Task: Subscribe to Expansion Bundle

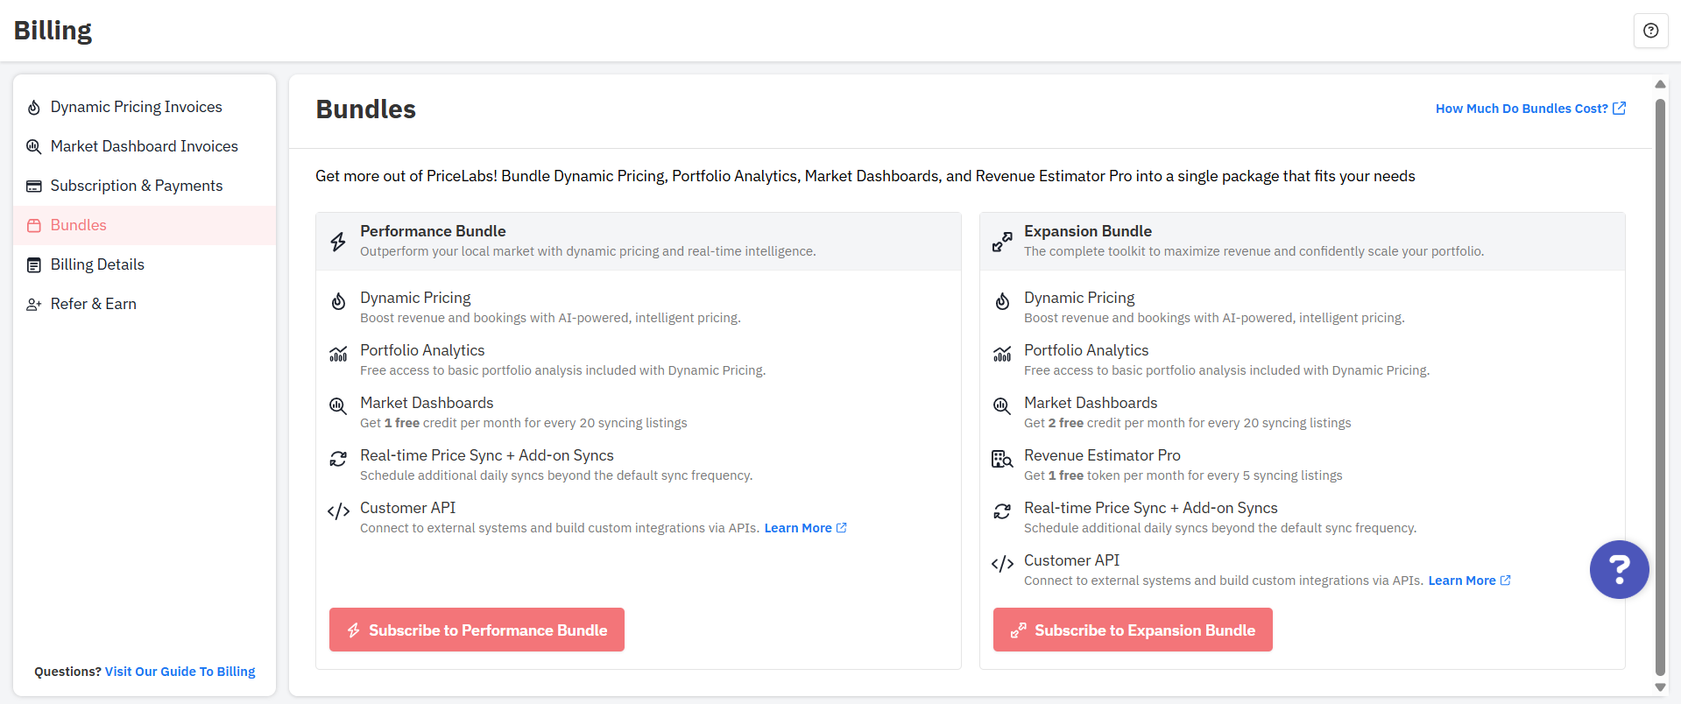Action: tap(1133, 630)
